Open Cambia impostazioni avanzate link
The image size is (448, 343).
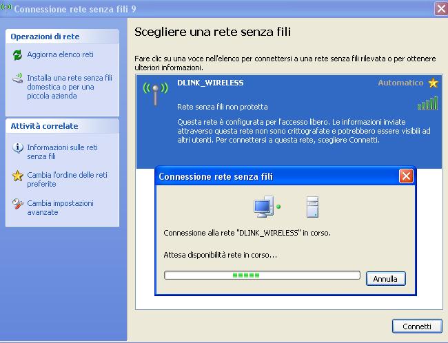coord(60,207)
